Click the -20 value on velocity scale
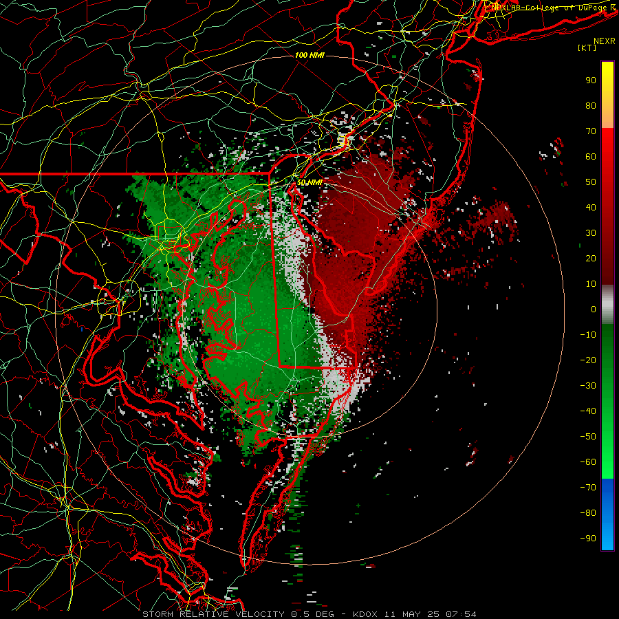Screen dimensions: 619x619 click(x=588, y=360)
